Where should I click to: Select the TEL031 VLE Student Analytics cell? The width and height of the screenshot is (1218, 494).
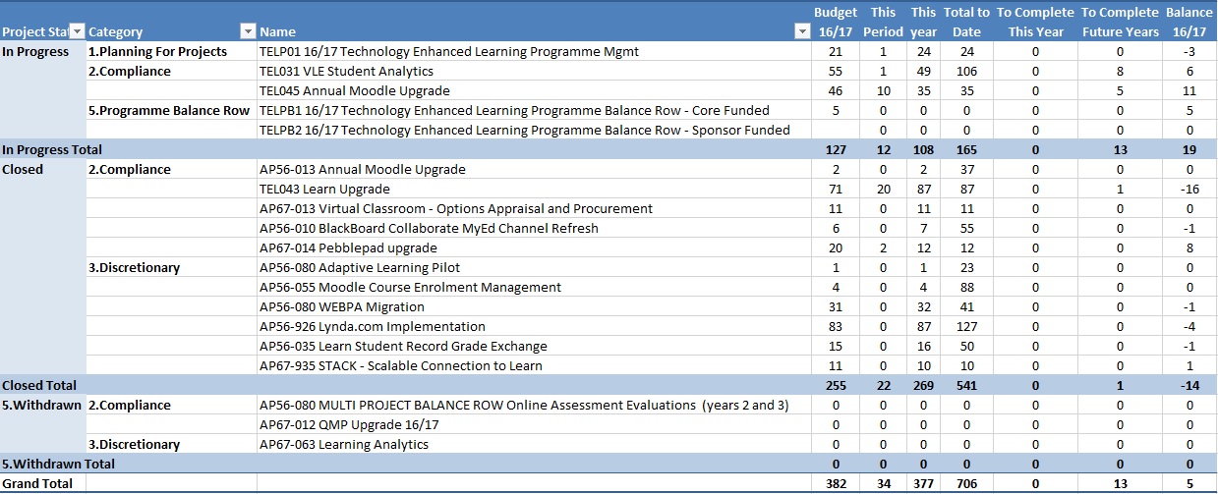pyautogui.click(x=346, y=71)
